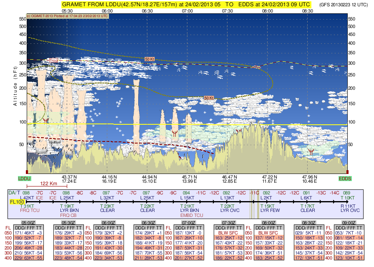374x267 pixels.
Task: Select the green EDDS airport label
Action: tap(345, 179)
